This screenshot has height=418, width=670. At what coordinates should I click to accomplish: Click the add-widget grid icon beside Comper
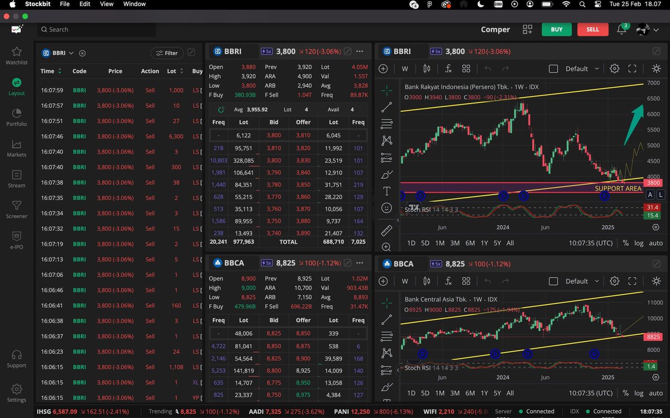click(x=527, y=30)
